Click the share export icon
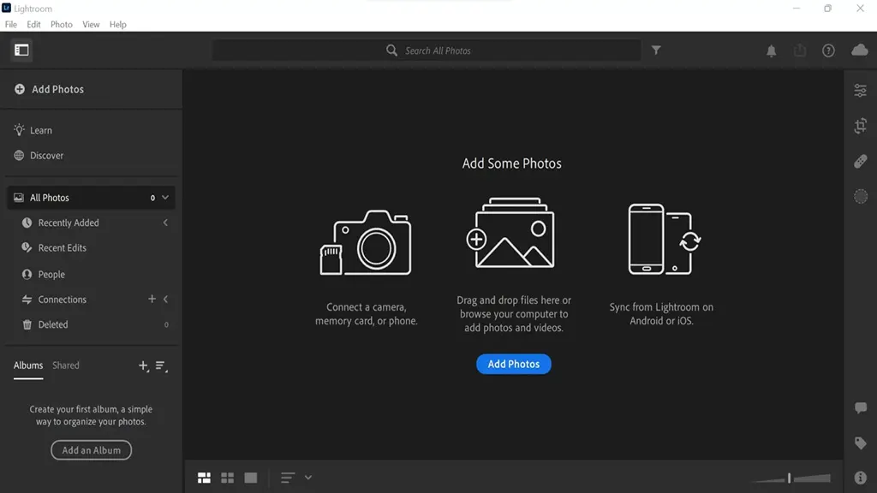Viewport: 877px width, 493px height. tap(800, 50)
